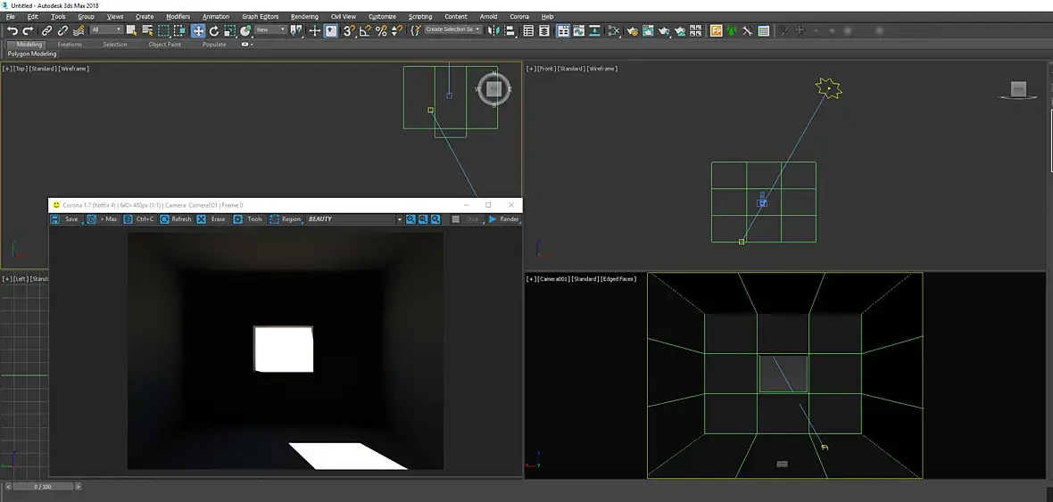Activate the Select and Move tool
This screenshot has width=1053, height=502.
click(x=198, y=30)
